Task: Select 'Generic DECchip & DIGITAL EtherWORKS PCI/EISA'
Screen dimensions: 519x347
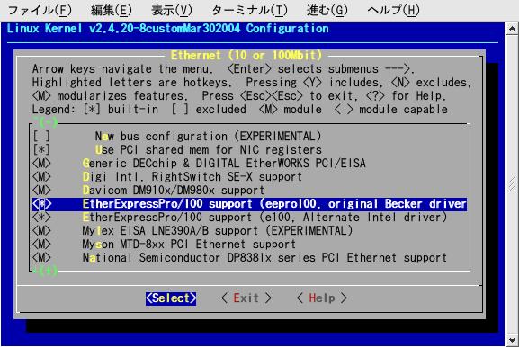Action: (x=224, y=163)
